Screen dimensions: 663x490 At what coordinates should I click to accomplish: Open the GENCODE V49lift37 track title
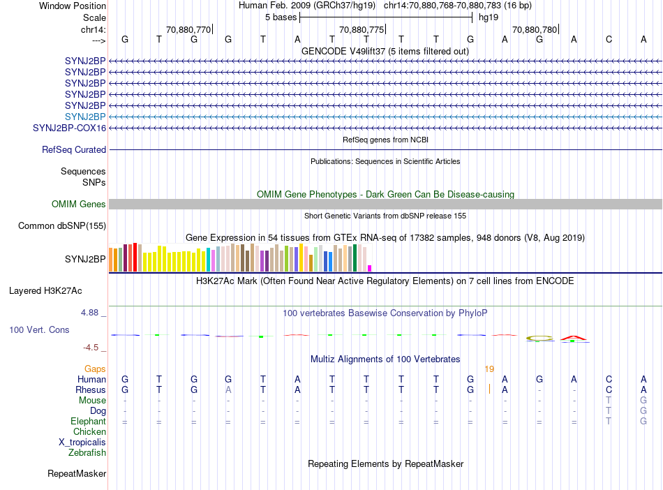click(385, 51)
